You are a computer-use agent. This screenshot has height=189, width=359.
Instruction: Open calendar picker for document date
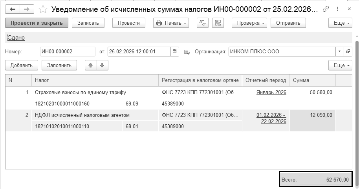click(175, 51)
